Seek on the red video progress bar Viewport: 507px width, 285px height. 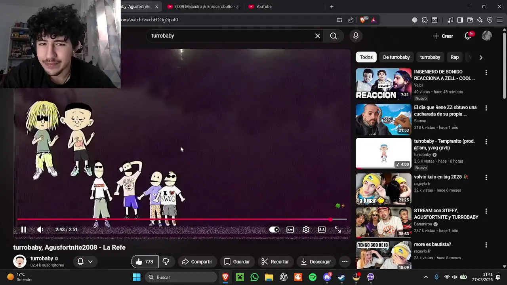coord(182,219)
